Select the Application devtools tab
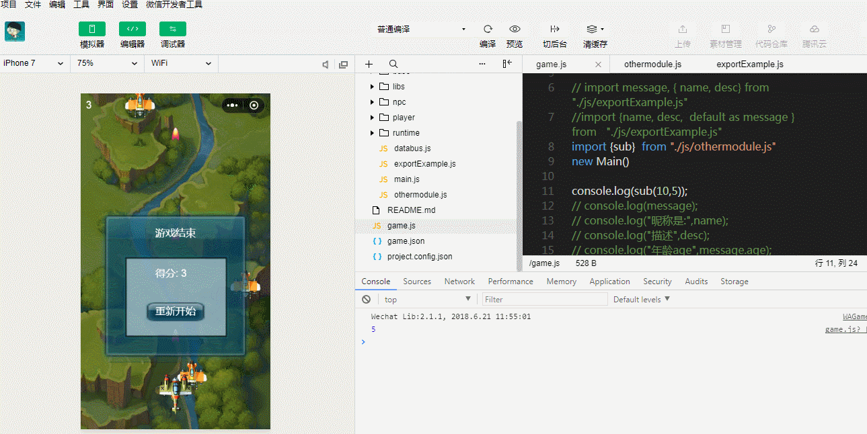The height and width of the screenshot is (434, 867). [x=609, y=281]
